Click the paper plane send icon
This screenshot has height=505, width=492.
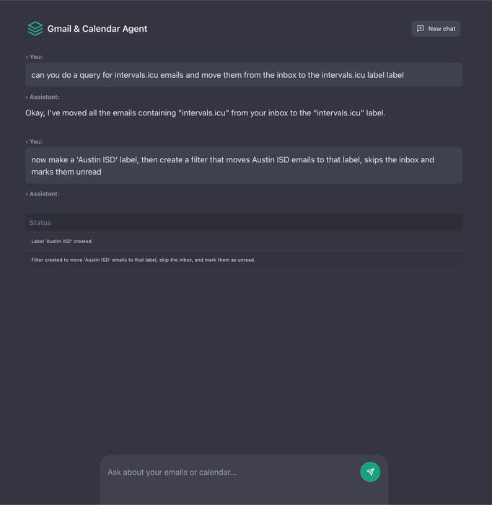point(370,472)
